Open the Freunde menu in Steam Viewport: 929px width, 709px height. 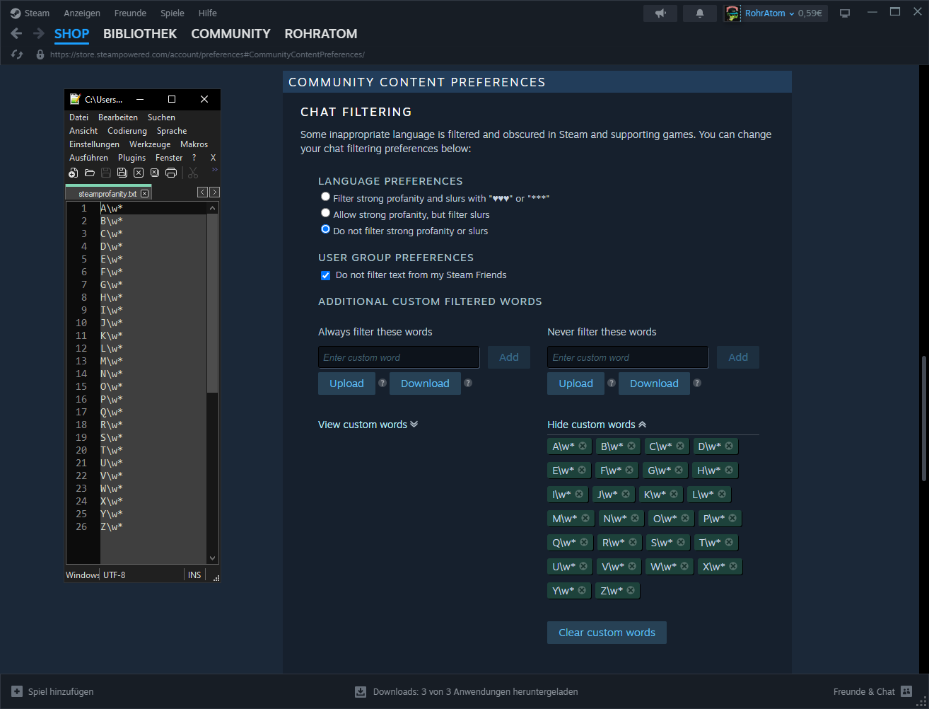[x=130, y=13]
